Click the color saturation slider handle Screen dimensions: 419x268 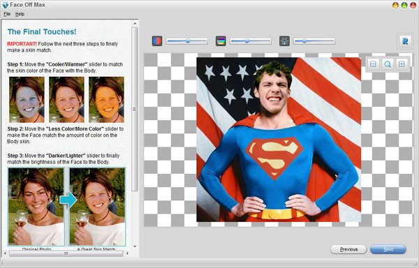tap(247, 41)
